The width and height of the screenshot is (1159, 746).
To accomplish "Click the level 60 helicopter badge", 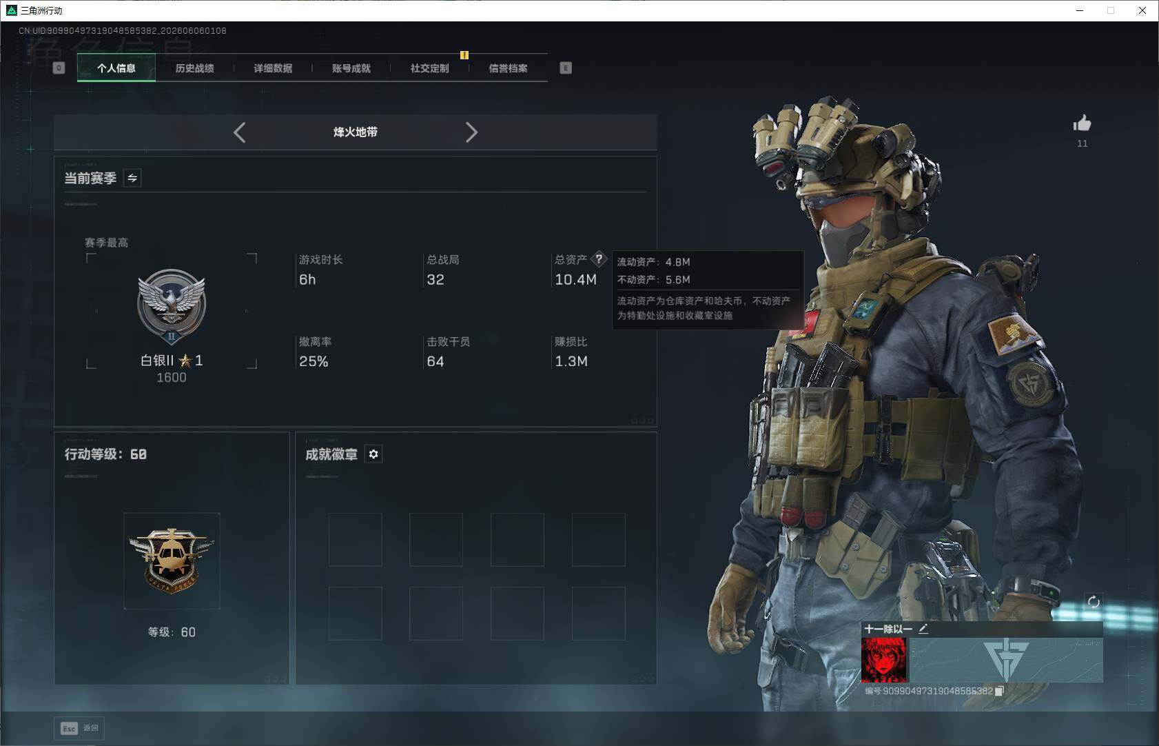I will click(x=172, y=561).
